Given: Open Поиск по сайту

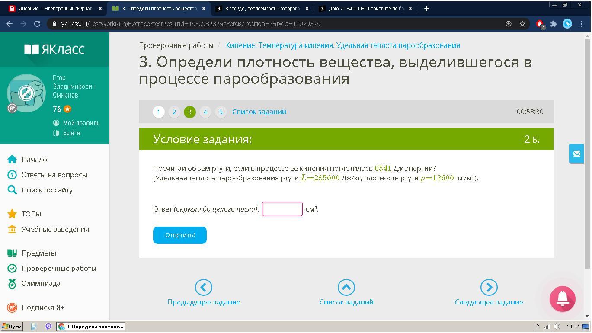Looking at the screenshot, I should [47, 190].
